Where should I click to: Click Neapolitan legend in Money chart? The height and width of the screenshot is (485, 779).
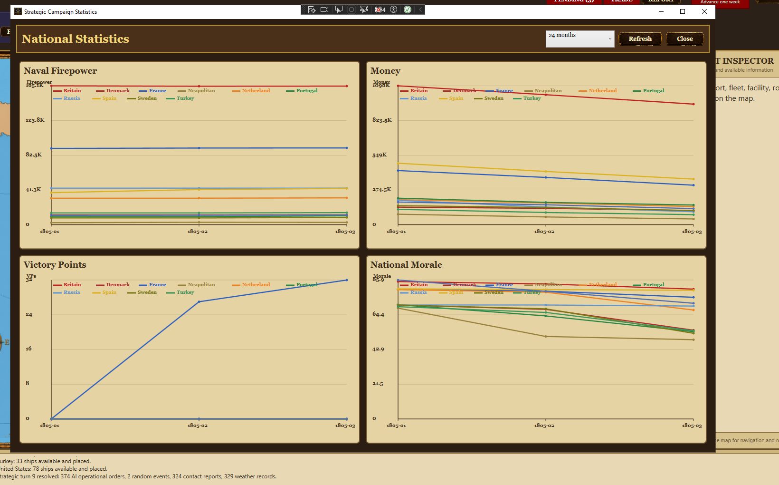coord(543,91)
